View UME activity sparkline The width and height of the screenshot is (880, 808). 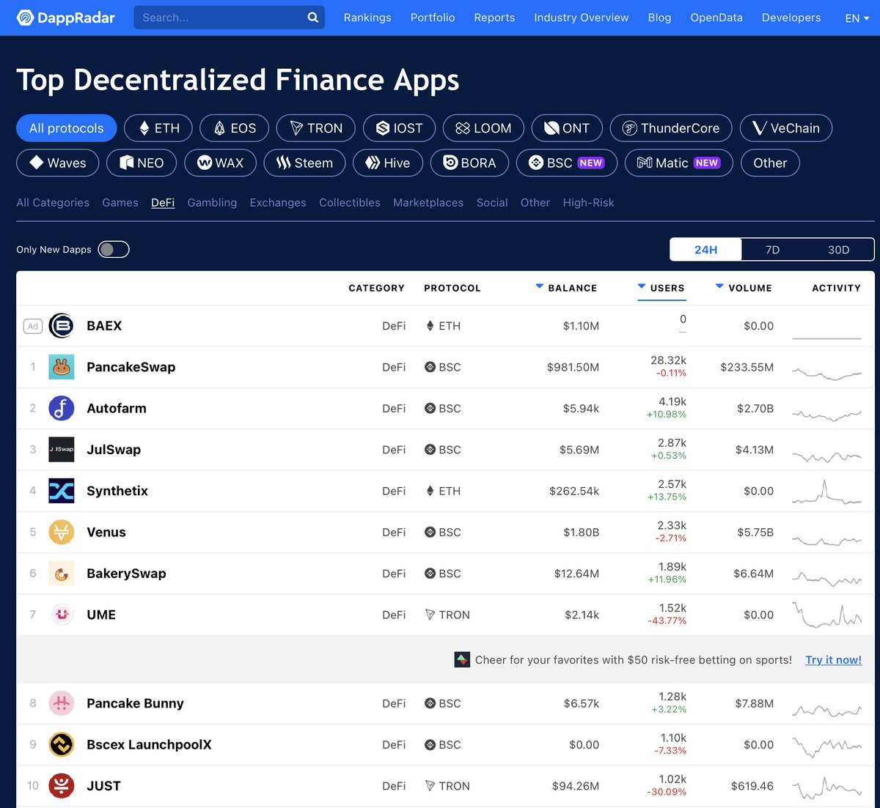(x=826, y=615)
